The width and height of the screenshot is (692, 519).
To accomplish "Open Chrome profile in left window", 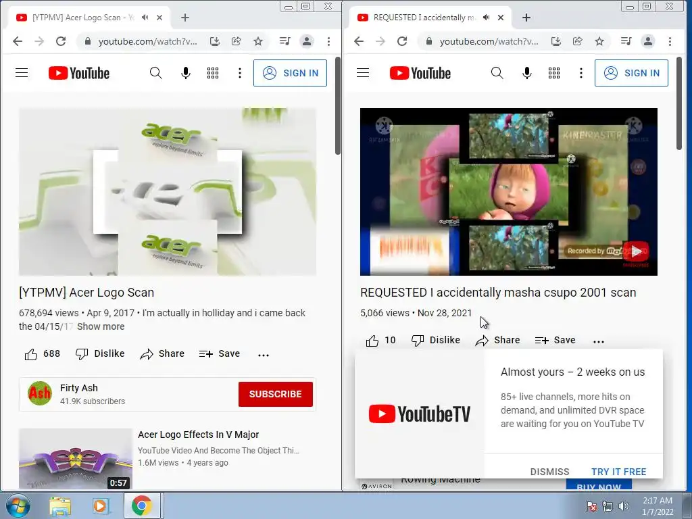I will point(307,41).
